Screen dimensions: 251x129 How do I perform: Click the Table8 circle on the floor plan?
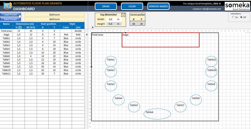196,100
